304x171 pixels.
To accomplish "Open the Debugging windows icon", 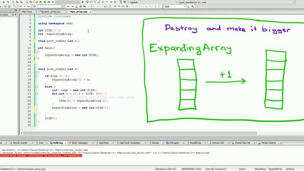I will coord(121,2).
